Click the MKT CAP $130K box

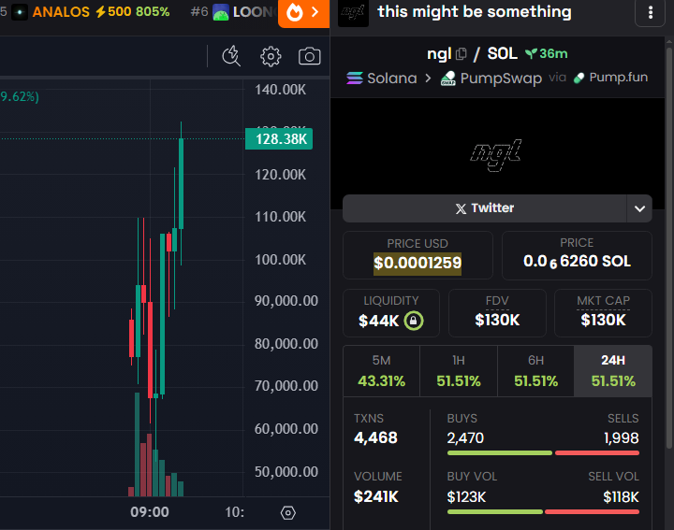(x=603, y=313)
